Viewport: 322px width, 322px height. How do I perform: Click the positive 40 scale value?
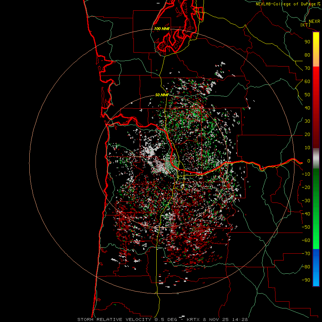[x=307, y=108]
